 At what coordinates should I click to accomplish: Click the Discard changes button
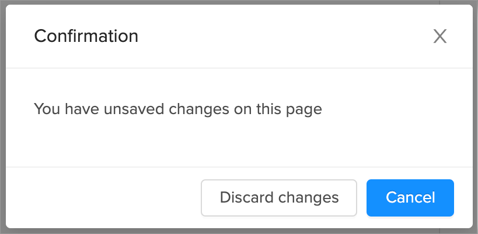tap(279, 197)
